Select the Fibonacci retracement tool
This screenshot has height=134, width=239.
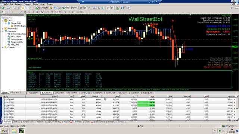click(x=29, y=12)
